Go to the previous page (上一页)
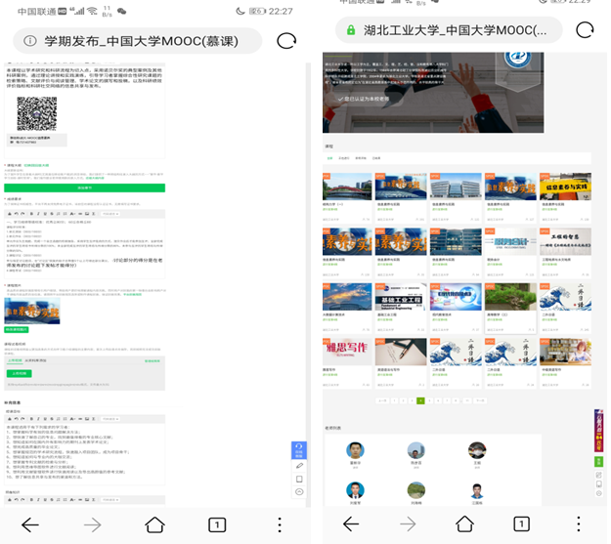Viewport: 611px width, 544px height. 382,400
